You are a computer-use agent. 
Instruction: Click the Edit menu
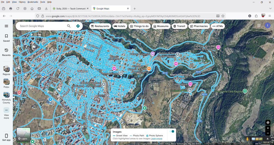[x=8, y=2]
